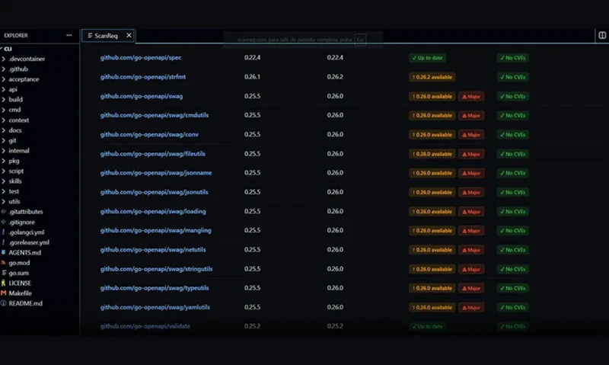Select the EXPLORER panel title

click(x=16, y=35)
